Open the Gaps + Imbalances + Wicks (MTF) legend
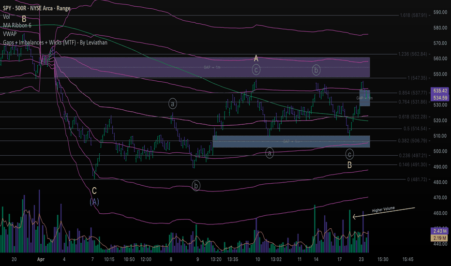This screenshot has width=451, height=266. (55, 43)
